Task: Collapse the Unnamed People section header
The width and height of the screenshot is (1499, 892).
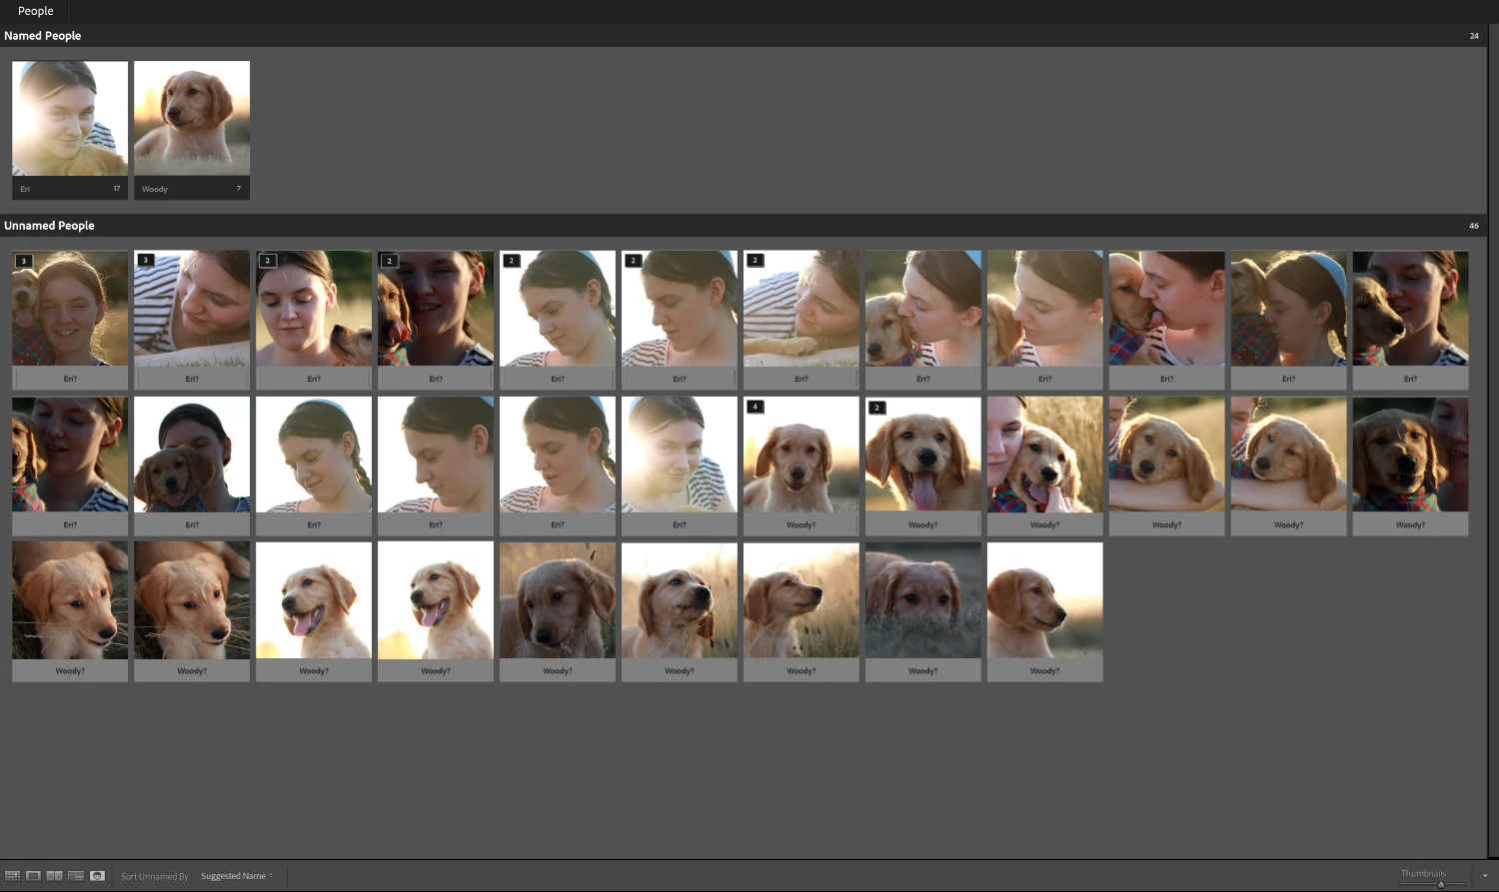Action: tap(49, 226)
